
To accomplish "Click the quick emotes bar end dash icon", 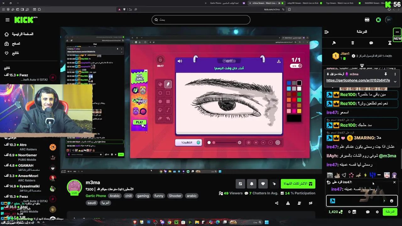I will pos(379,175).
